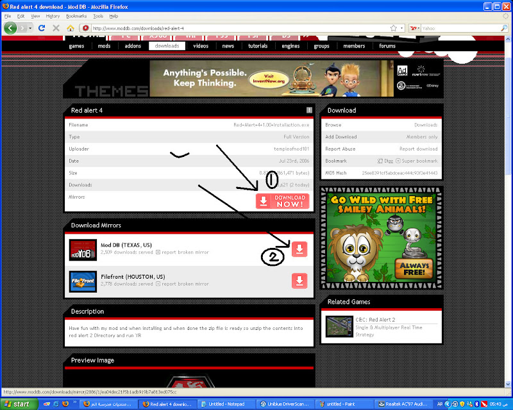This screenshot has width=513, height=410.
Task: Go to the addons section
Action: point(133,46)
